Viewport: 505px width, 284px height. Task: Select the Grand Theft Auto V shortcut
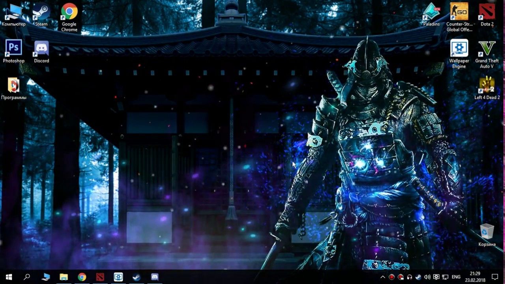(487, 54)
